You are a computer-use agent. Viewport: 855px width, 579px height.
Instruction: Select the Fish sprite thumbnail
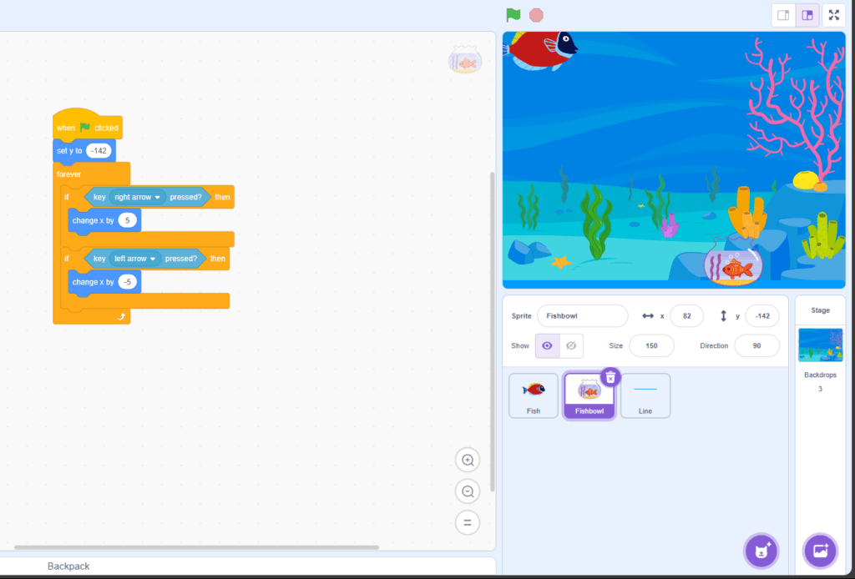533,394
